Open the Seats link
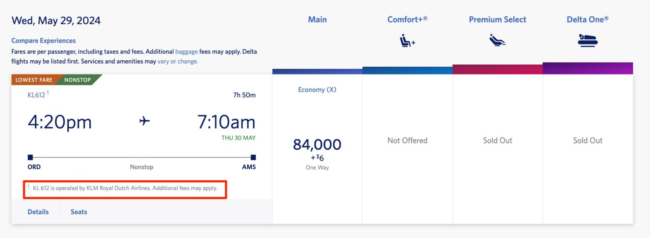The height and width of the screenshot is (238, 650). [x=79, y=212]
